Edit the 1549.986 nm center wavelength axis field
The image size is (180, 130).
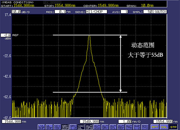point(90,122)
